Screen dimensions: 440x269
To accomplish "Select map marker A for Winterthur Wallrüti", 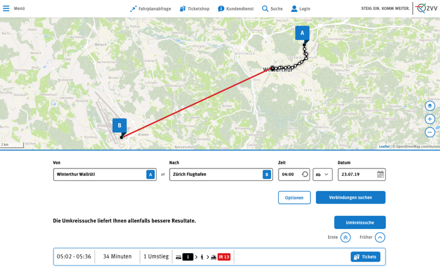I will coord(302,34).
